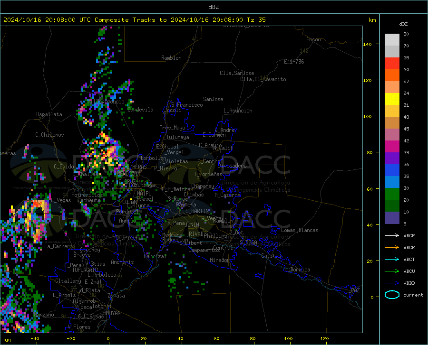
Task: Select the green 20 dBZ color swatch
Action: [x=392, y=194]
